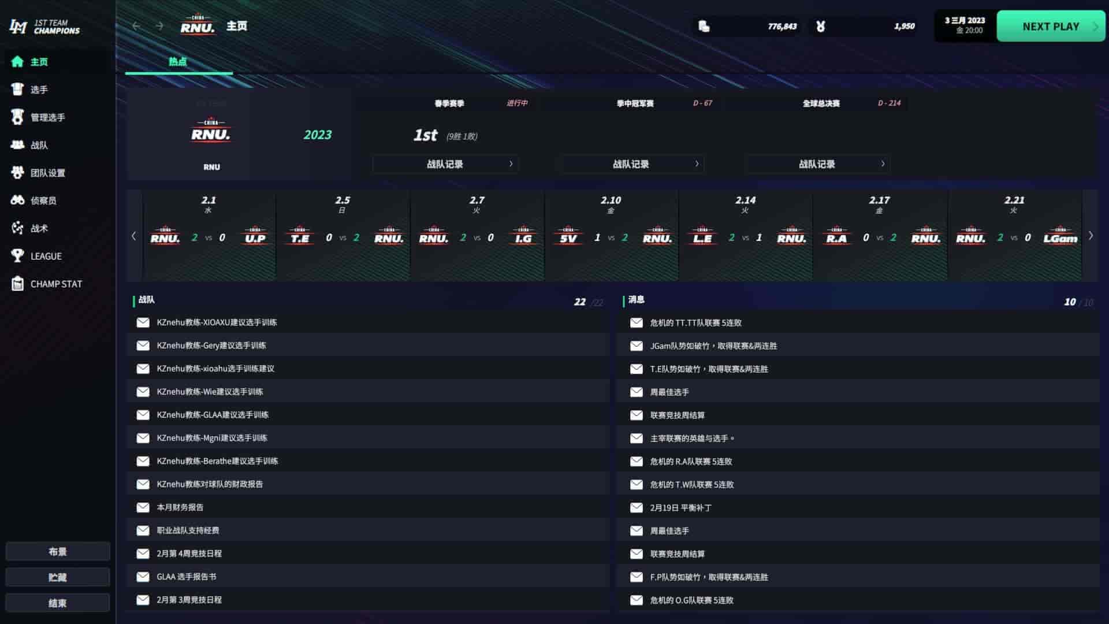Expand 战队记录 under 春季赛季

tap(445, 164)
